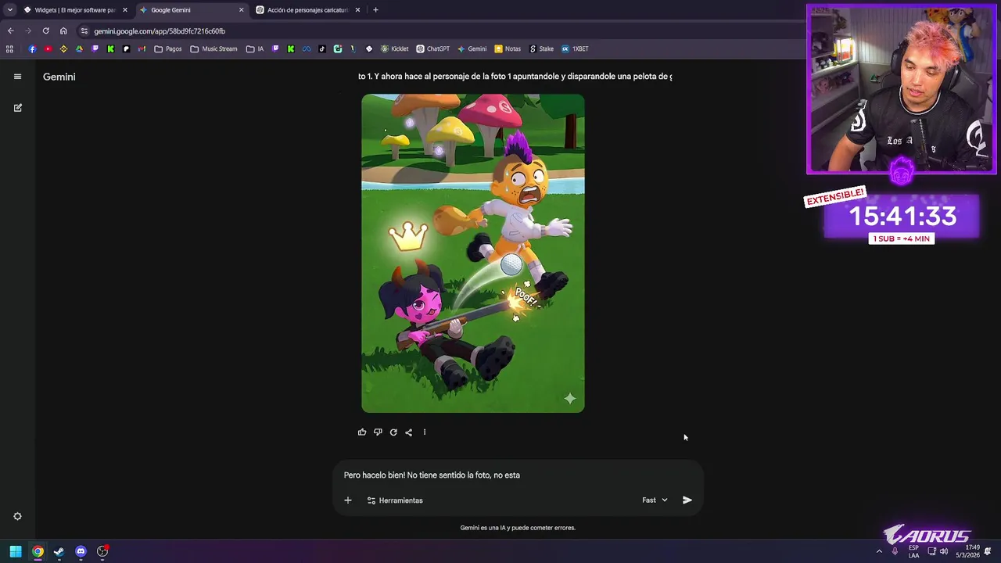Image resolution: width=1001 pixels, height=563 pixels.
Task: Go to browser home page
Action: click(63, 31)
